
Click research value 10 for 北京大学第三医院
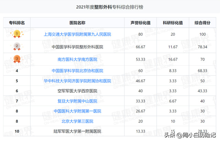point(173,121)
